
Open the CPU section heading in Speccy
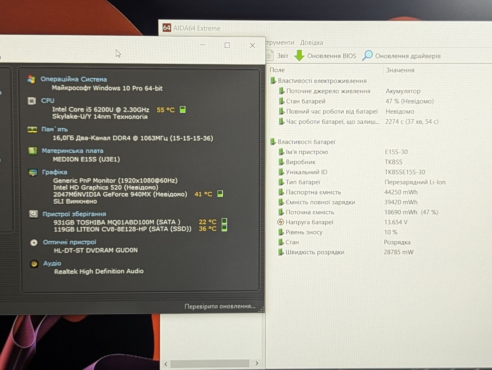[48, 101]
